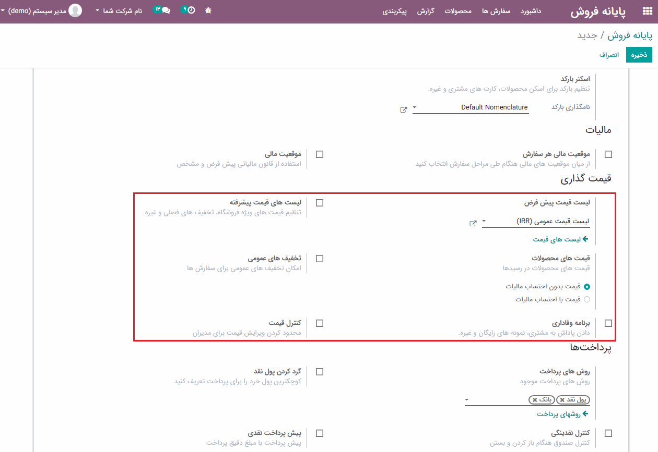Click the bug debug tools icon
The image size is (658, 452).
(208, 10)
